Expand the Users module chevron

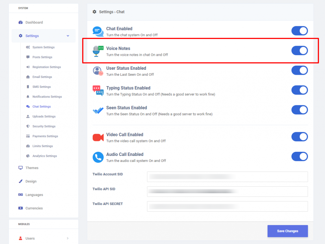click(x=68, y=238)
